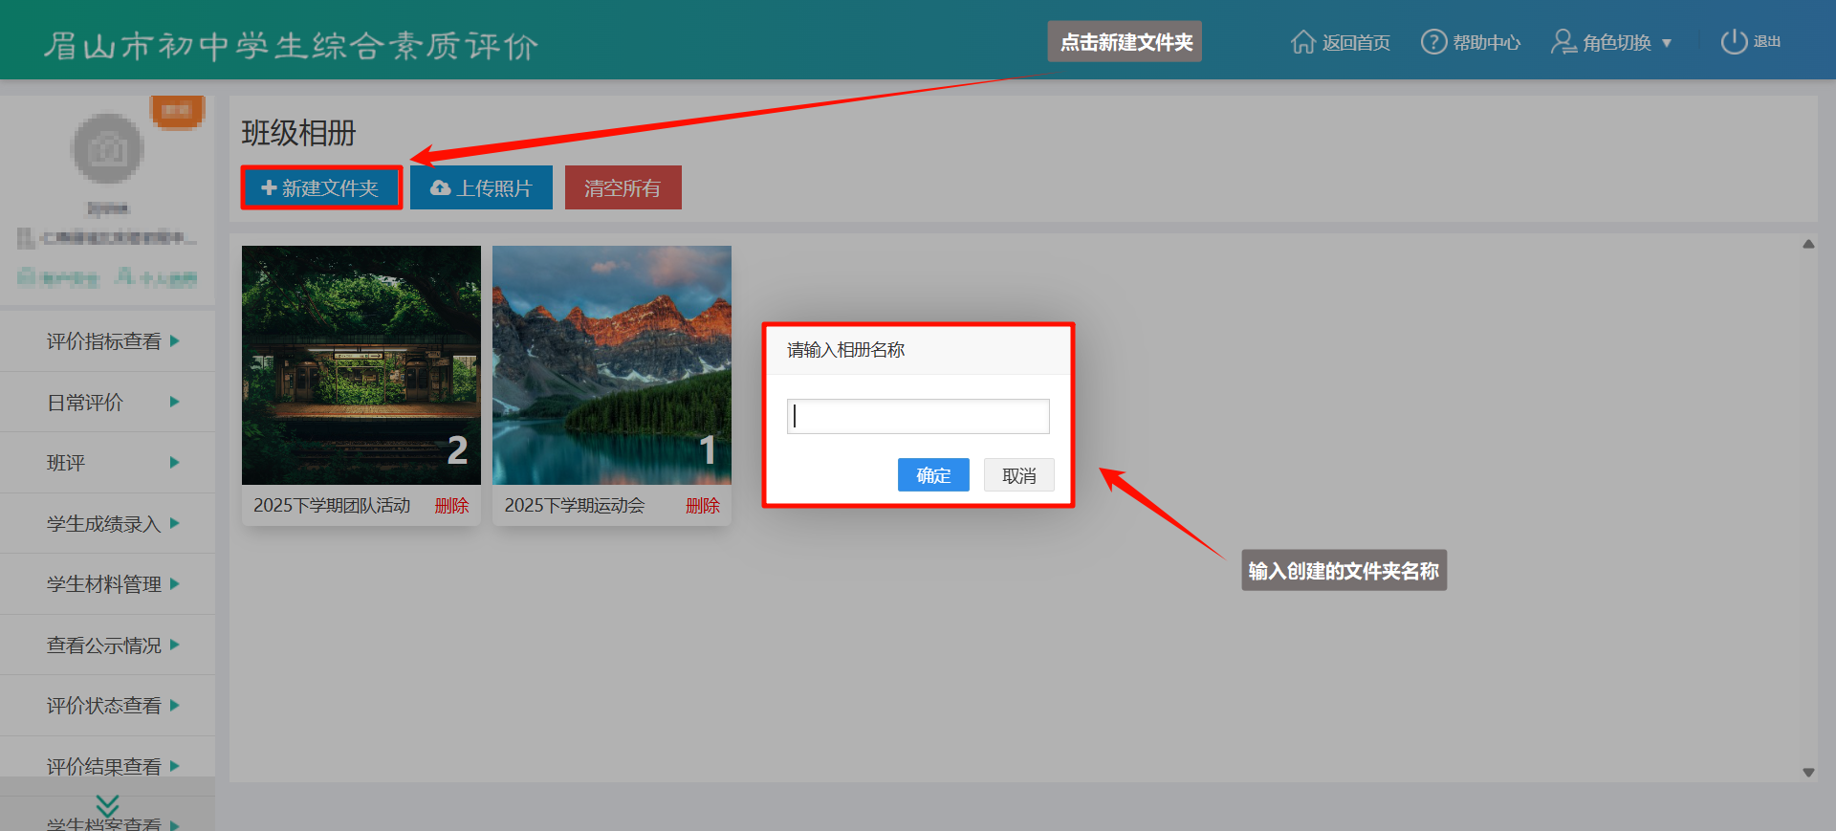
Task: Expand the 评价结果查看 menu
Action: tap(108, 765)
